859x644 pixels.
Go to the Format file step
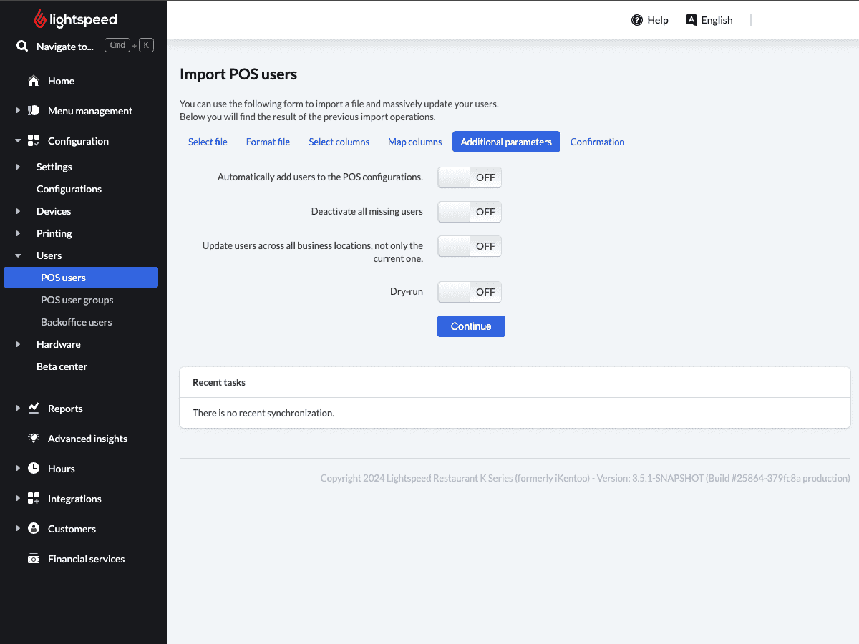tap(268, 142)
